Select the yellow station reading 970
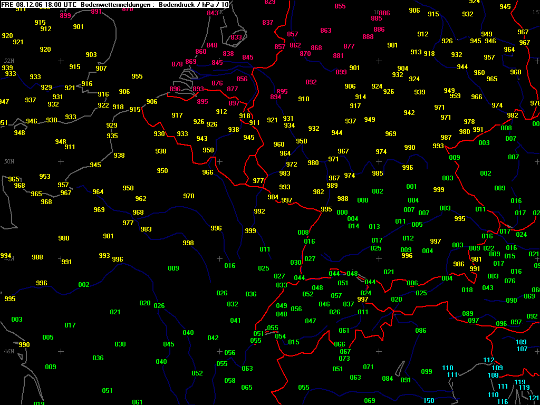540x405 pixels. (189, 196)
